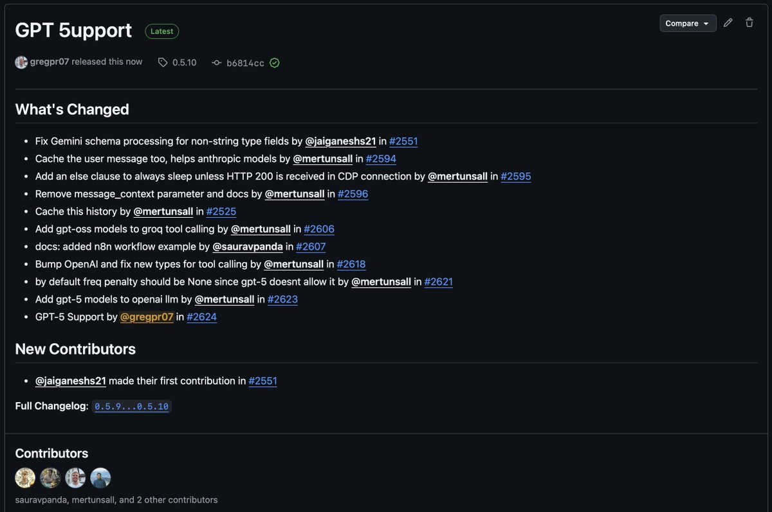Open pull request #2525

[221, 211]
